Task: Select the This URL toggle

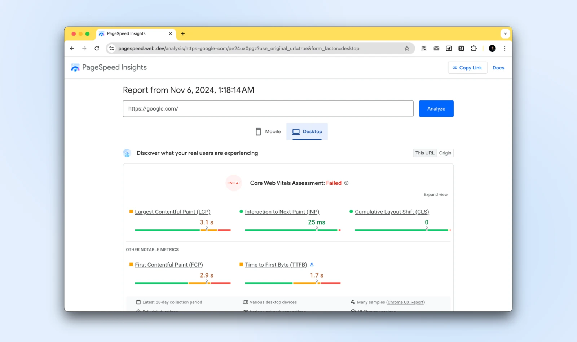Action: tap(425, 153)
